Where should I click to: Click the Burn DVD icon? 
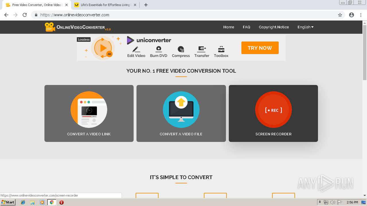[159, 49]
